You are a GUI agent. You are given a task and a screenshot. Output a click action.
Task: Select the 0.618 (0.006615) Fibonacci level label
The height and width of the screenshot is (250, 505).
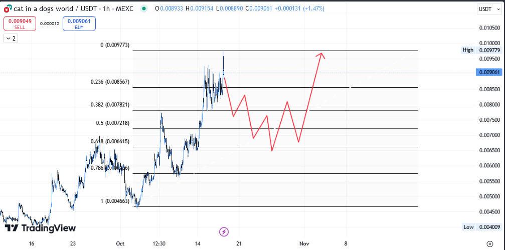click(x=110, y=141)
